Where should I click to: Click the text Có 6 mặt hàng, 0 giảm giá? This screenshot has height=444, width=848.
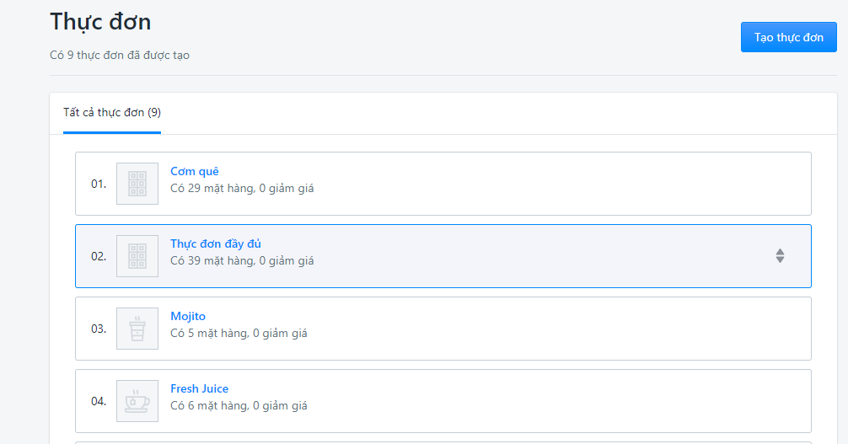point(239,406)
